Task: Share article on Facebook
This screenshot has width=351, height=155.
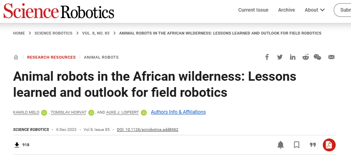Action: click(267, 57)
